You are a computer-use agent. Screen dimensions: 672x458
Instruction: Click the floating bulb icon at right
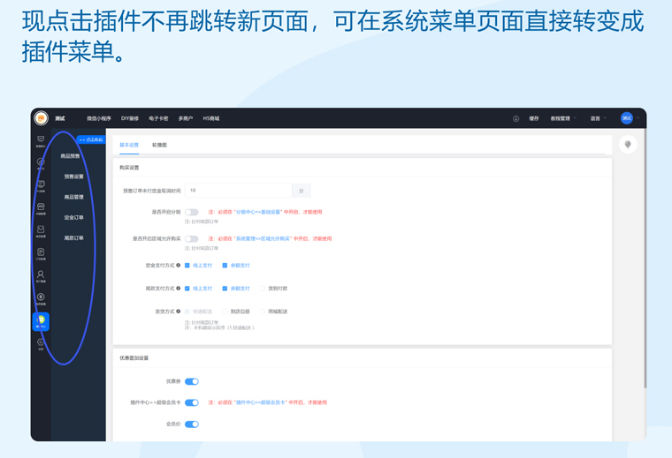(x=628, y=145)
